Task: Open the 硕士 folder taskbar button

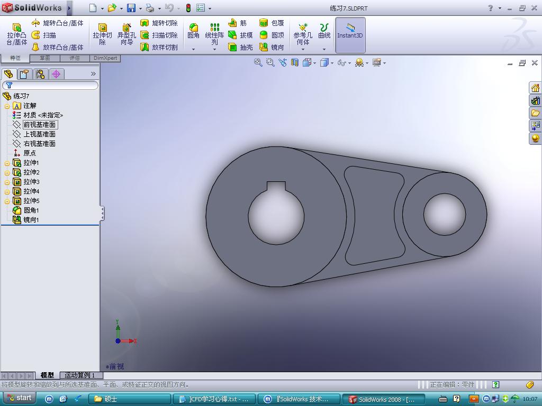Action: pyautogui.click(x=130, y=399)
